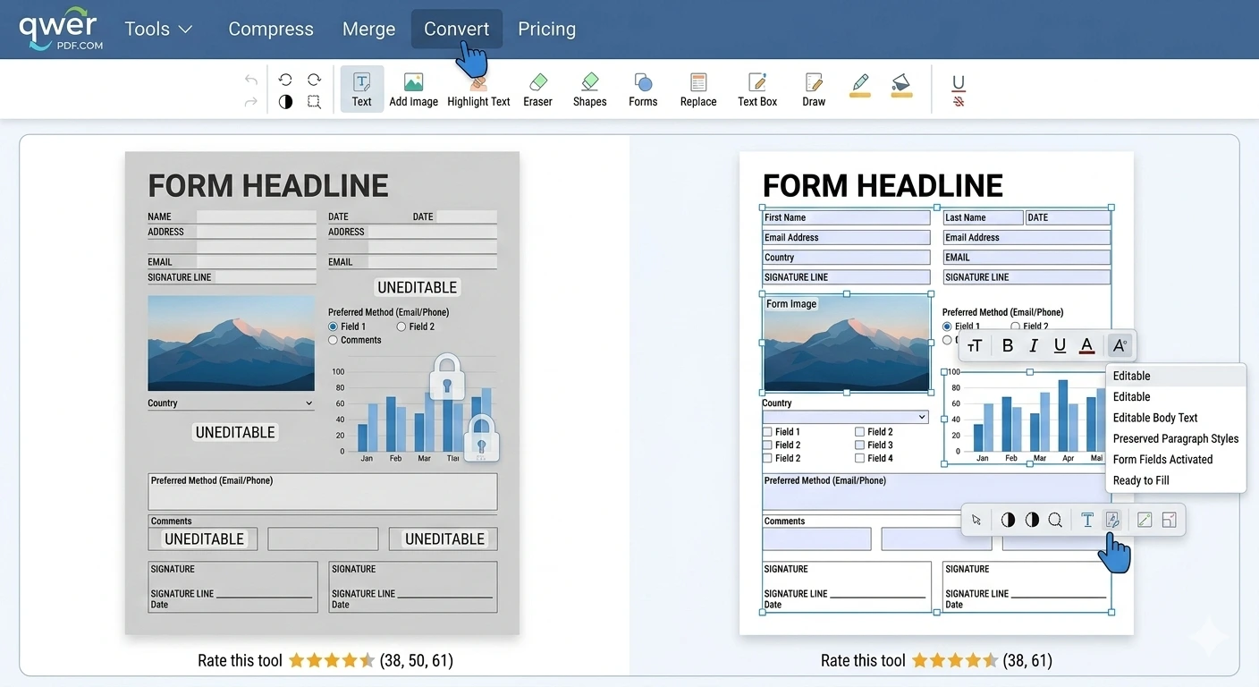Click the Last Name field

point(984,217)
